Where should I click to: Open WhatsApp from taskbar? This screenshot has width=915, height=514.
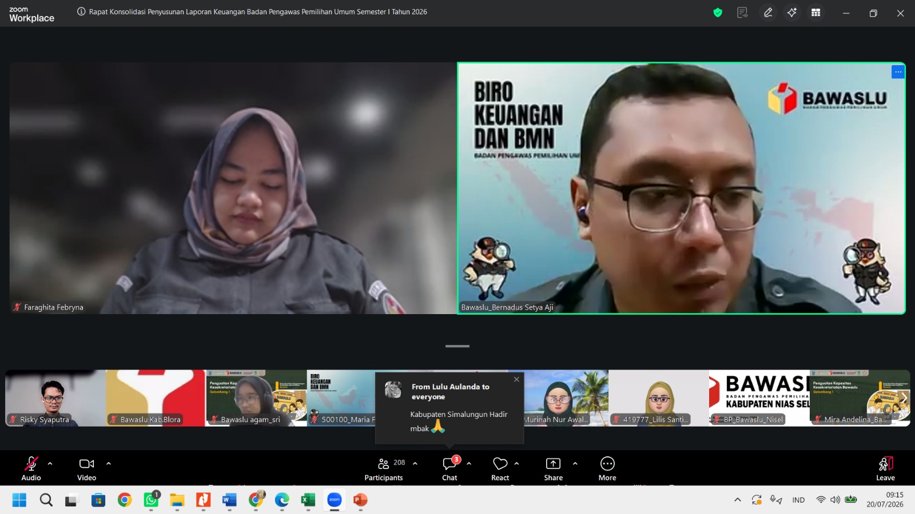click(151, 500)
